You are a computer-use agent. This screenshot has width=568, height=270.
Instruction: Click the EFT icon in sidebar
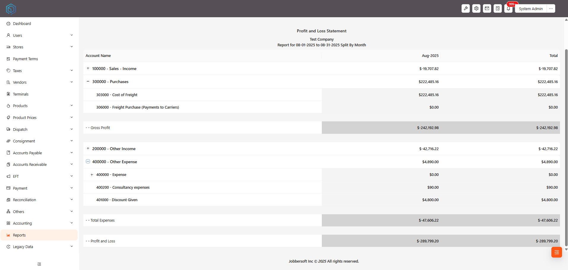pyautogui.click(x=8, y=176)
